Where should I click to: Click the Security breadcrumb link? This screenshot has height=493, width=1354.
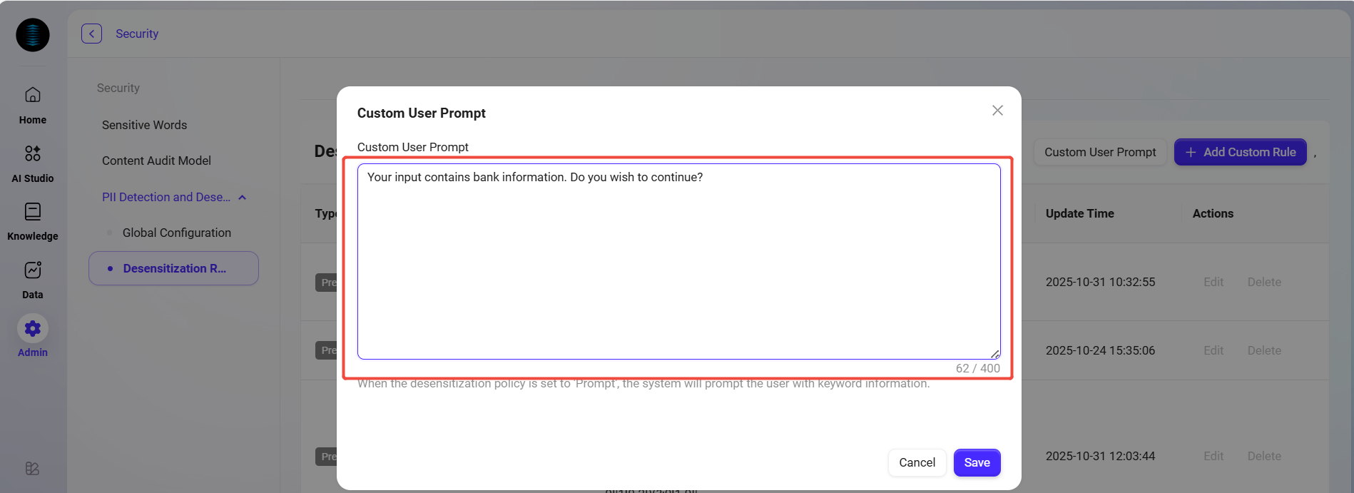pos(137,34)
